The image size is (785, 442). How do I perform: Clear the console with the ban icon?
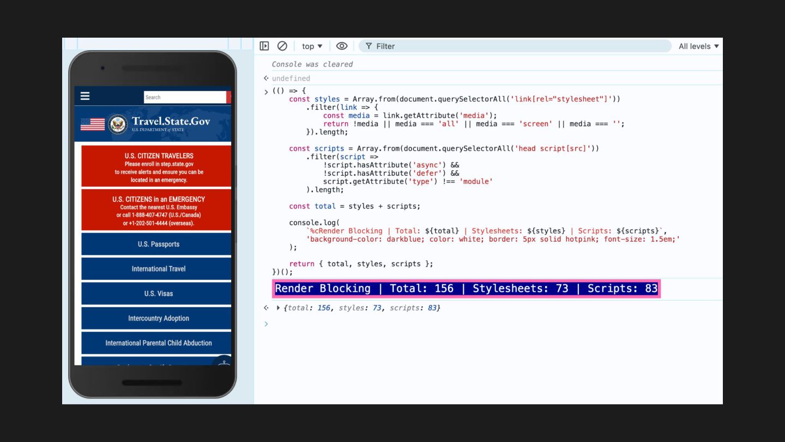pyautogui.click(x=282, y=46)
